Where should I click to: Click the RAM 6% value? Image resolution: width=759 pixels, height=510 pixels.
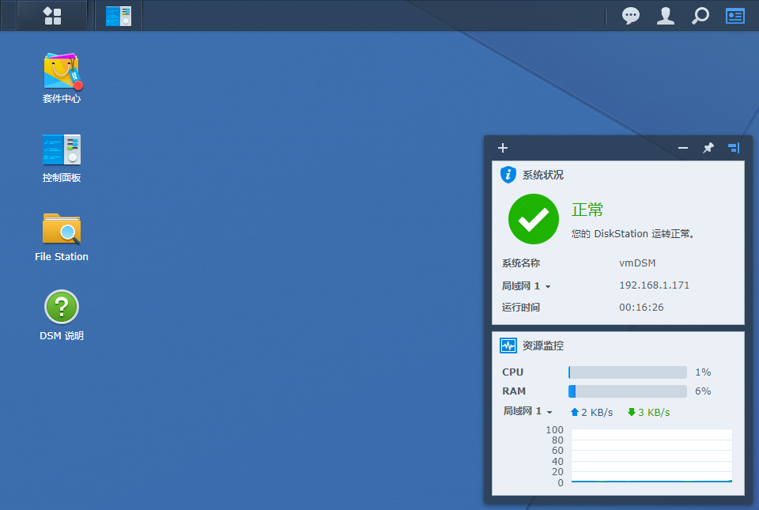pos(703,391)
